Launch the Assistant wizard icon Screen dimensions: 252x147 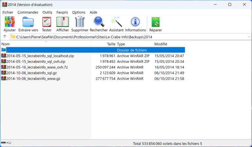click(x=116, y=22)
